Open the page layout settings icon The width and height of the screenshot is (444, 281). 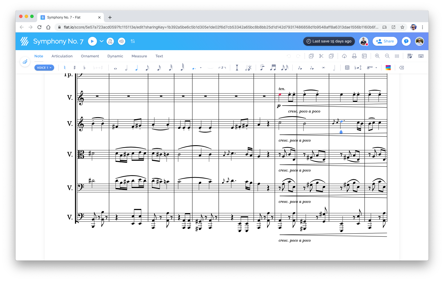pos(364,56)
